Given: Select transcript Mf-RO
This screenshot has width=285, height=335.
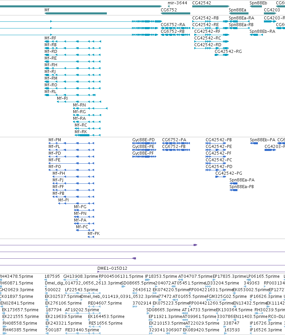Looking at the screenshot, I should pos(51,85).
